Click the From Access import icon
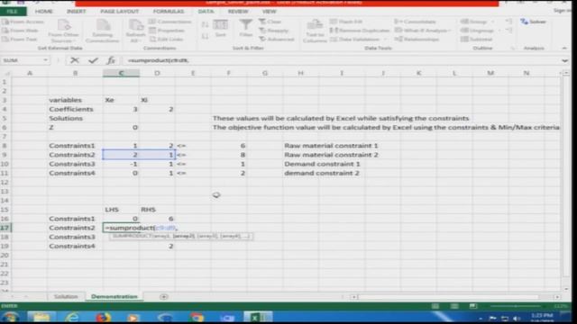This screenshot has height=324, width=577. pyautogui.click(x=5, y=22)
